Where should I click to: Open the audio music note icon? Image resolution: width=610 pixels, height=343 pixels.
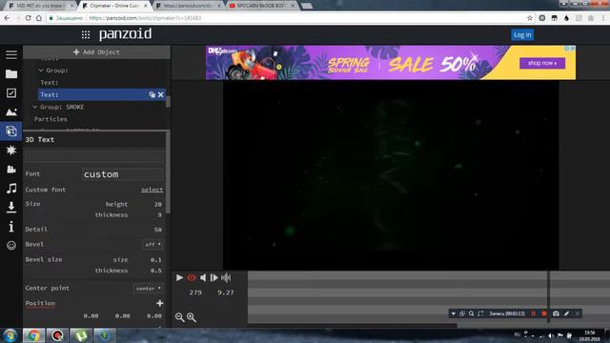click(11, 189)
